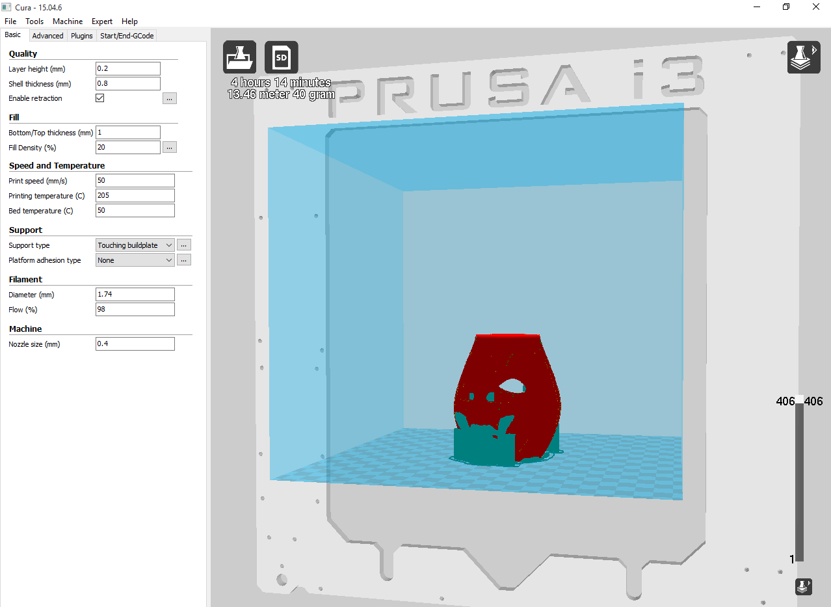
Task: Click the 'Filament' section heading
Action: [25, 279]
